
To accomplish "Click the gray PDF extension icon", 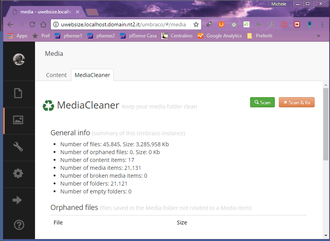I will click(x=272, y=25).
